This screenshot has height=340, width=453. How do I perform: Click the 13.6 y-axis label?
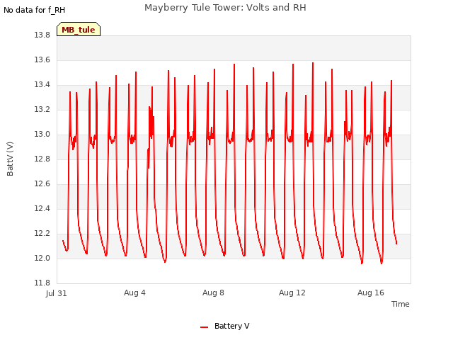[42, 59]
